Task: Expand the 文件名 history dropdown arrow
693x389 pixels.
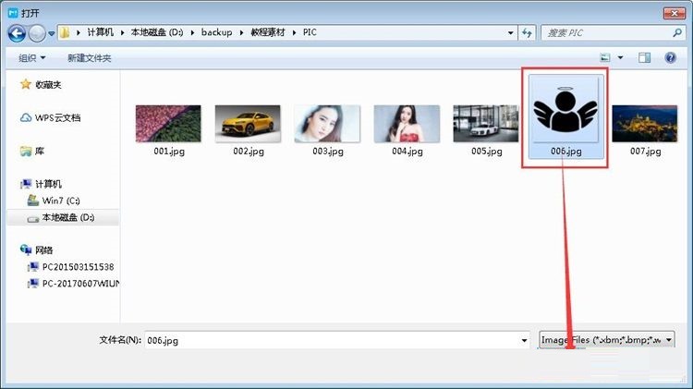Action: click(524, 340)
